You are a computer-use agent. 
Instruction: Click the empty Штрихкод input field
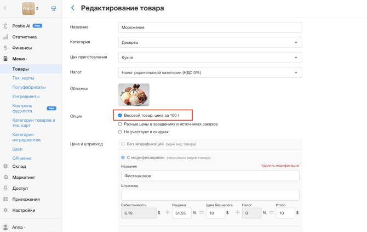(x=210, y=195)
